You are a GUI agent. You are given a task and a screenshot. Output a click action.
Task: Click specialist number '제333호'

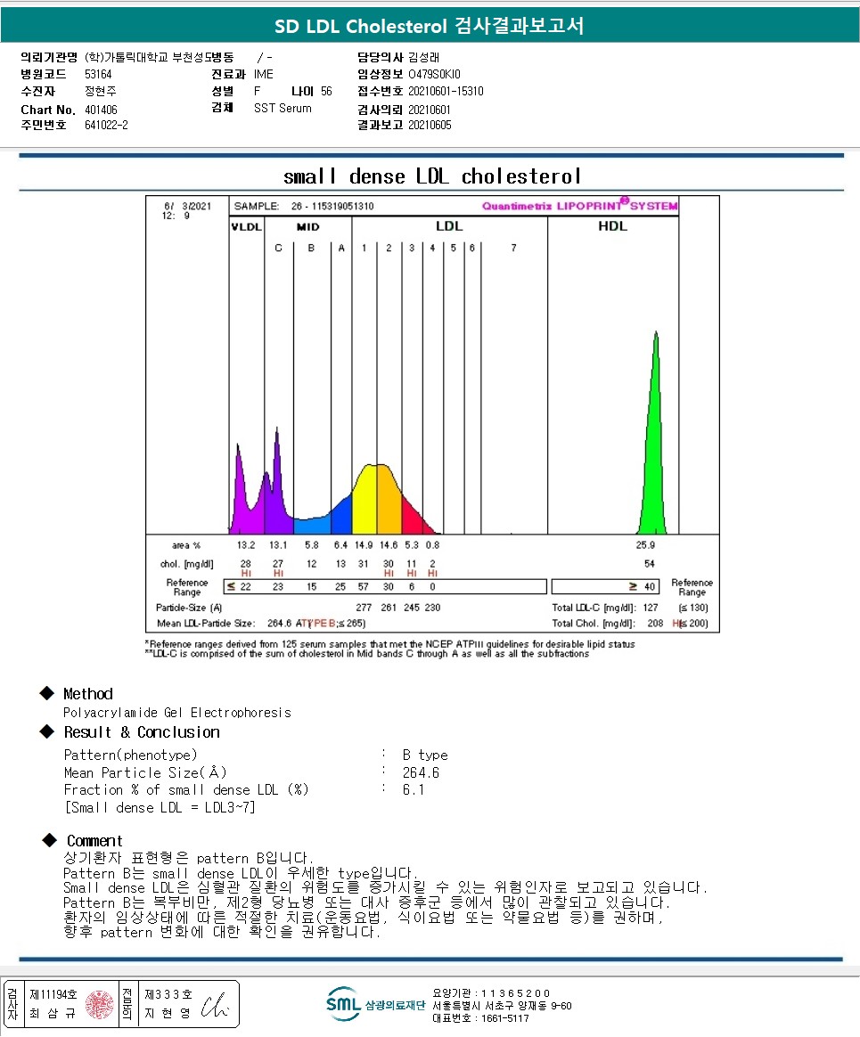(168, 994)
